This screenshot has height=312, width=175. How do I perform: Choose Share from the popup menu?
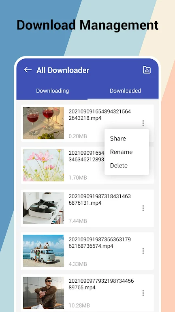(118, 139)
